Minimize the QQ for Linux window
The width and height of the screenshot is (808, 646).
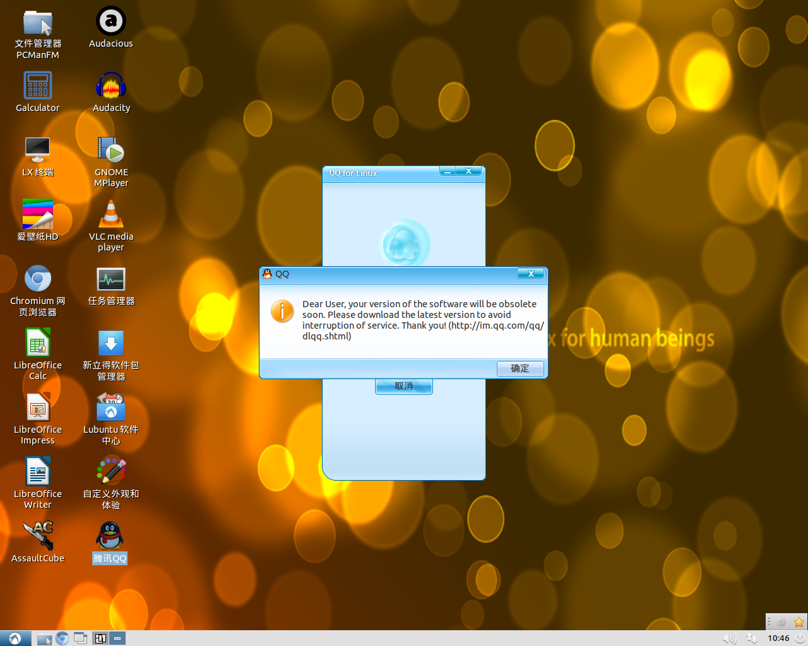point(448,171)
